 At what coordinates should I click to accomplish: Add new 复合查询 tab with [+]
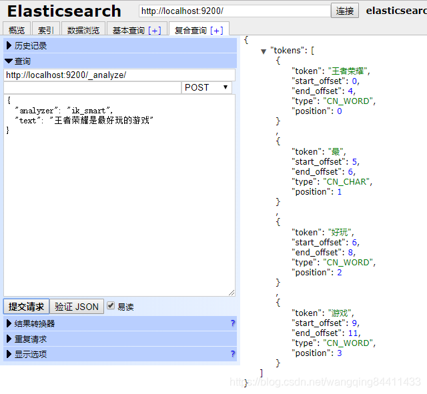tap(217, 30)
